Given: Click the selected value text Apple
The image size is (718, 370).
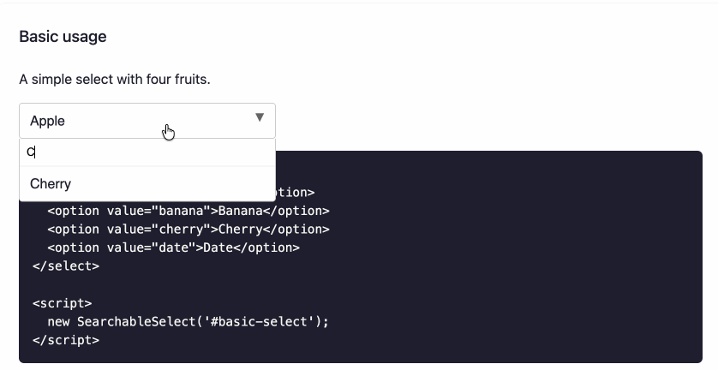Looking at the screenshot, I should (x=48, y=122).
